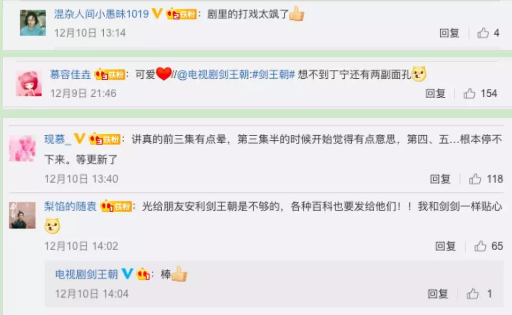Image resolution: width=512 pixels, height=315 pixels.
Task: Like 现慕_'s comment with 118 likes
Action: [475, 179]
